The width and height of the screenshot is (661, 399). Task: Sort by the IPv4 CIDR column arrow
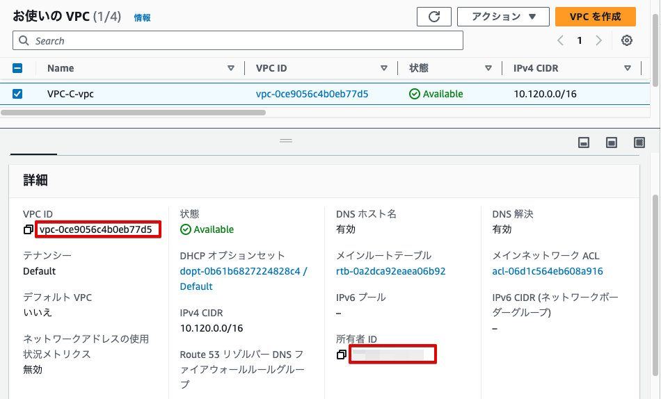(628, 68)
